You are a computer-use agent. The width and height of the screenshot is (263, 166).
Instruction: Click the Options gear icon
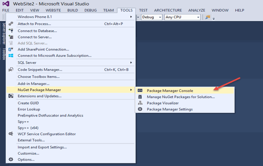point(11,159)
